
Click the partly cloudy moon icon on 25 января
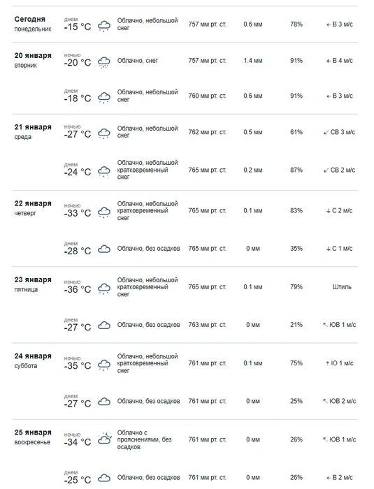point(105,438)
